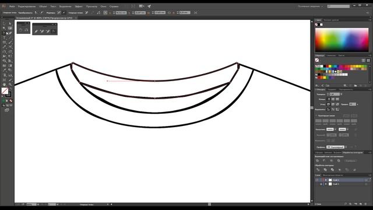The width and height of the screenshot is (373, 210).
Task: Open the Окно menu
Action: click(103, 6)
